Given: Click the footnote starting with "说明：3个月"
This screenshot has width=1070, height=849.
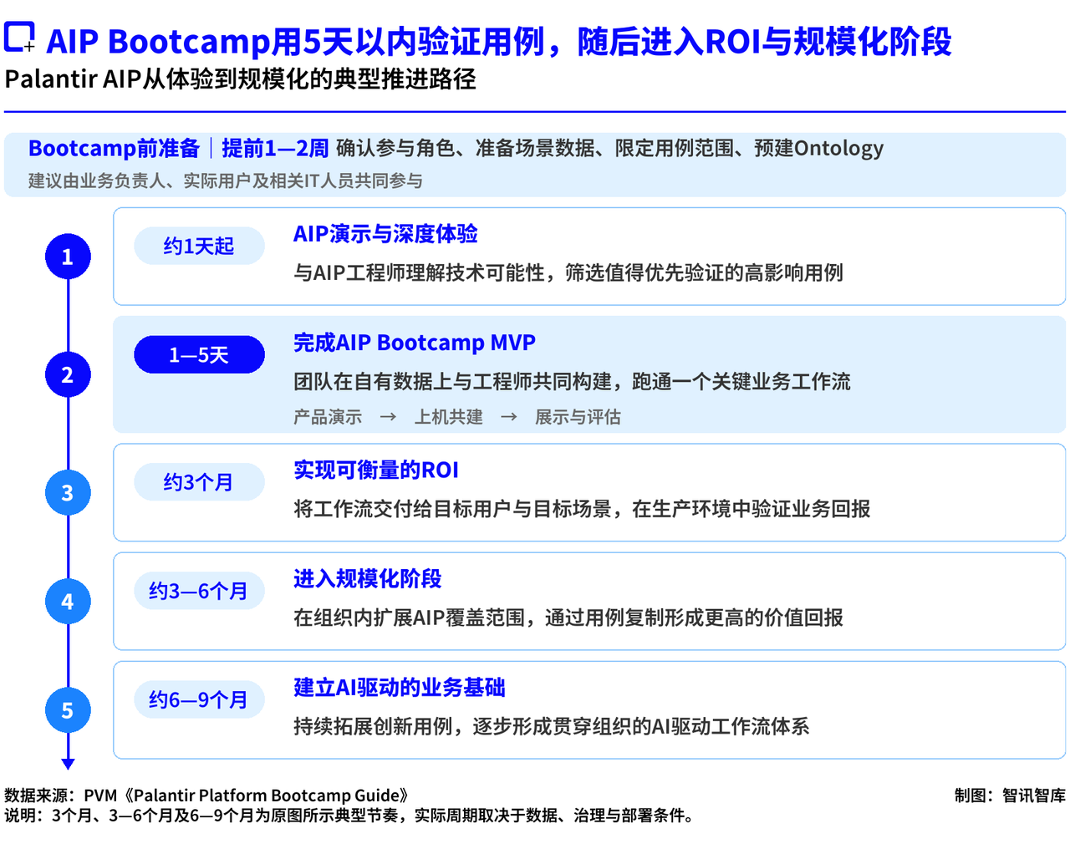Looking at the screenshot, I should click(x=349, y=816).
